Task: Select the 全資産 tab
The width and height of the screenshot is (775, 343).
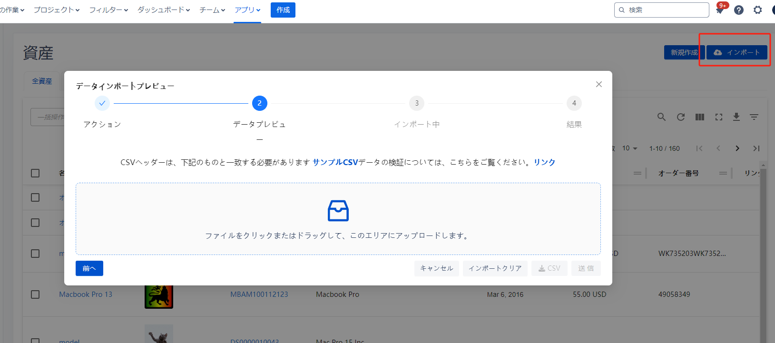Action: click(42, 81)
